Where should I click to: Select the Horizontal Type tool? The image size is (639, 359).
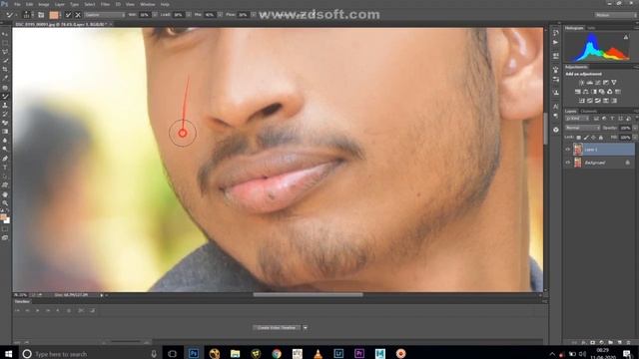[5, 168]
